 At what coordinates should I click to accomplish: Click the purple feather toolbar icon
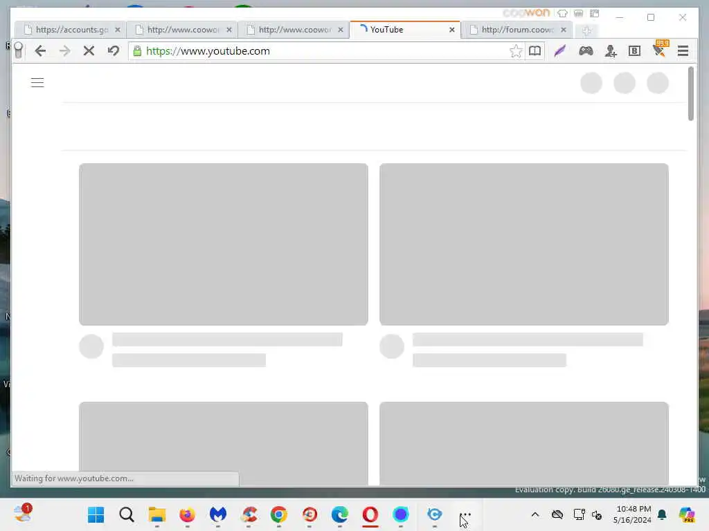click(559, 51)
